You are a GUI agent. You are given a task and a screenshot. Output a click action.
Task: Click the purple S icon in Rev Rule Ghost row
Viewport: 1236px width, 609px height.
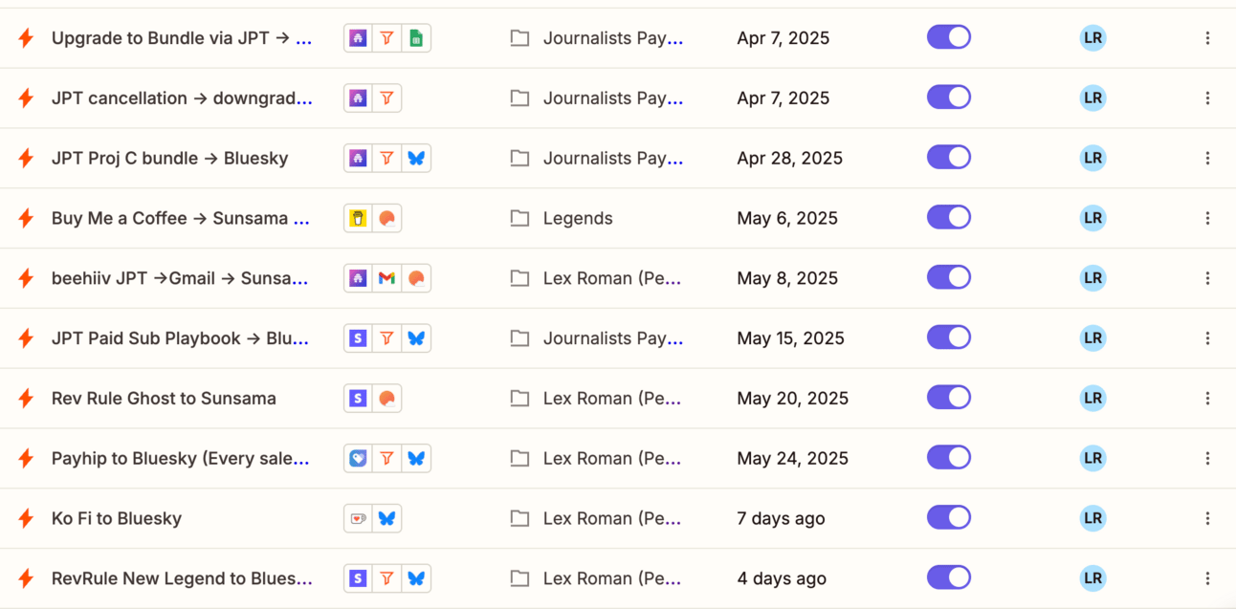pyautogui.click(x=358, y=399)
